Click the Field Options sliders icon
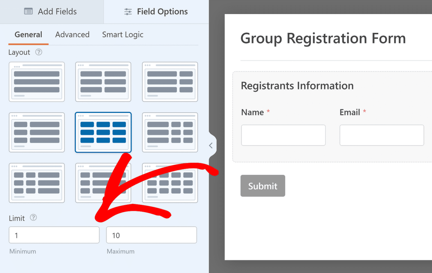 (128, 12)
